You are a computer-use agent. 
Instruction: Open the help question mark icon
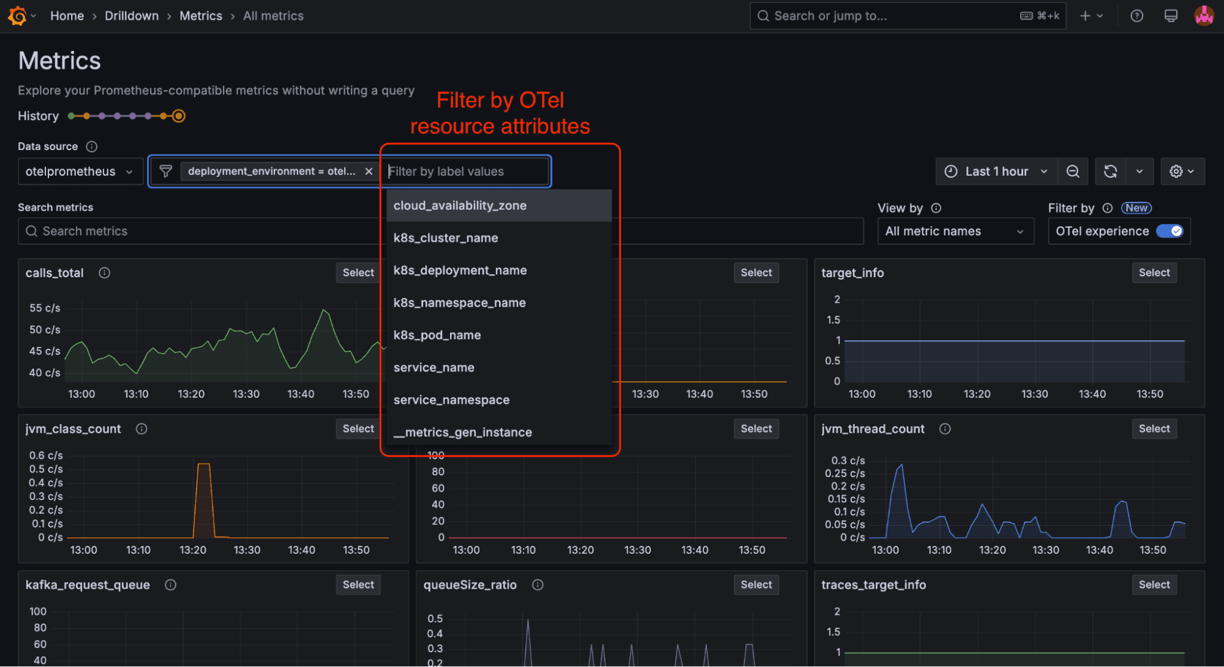[1136, 16]
